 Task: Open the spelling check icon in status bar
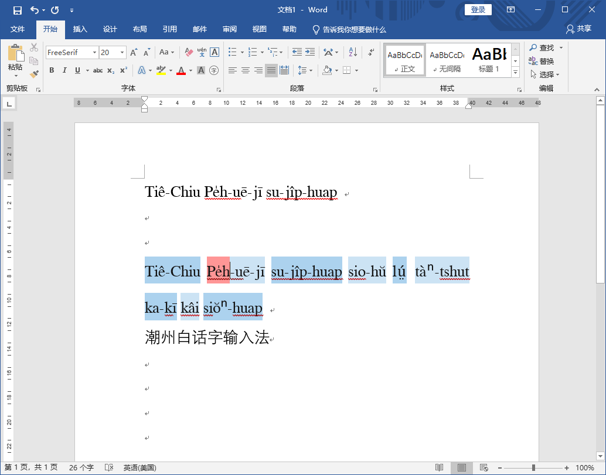(109, 467)
